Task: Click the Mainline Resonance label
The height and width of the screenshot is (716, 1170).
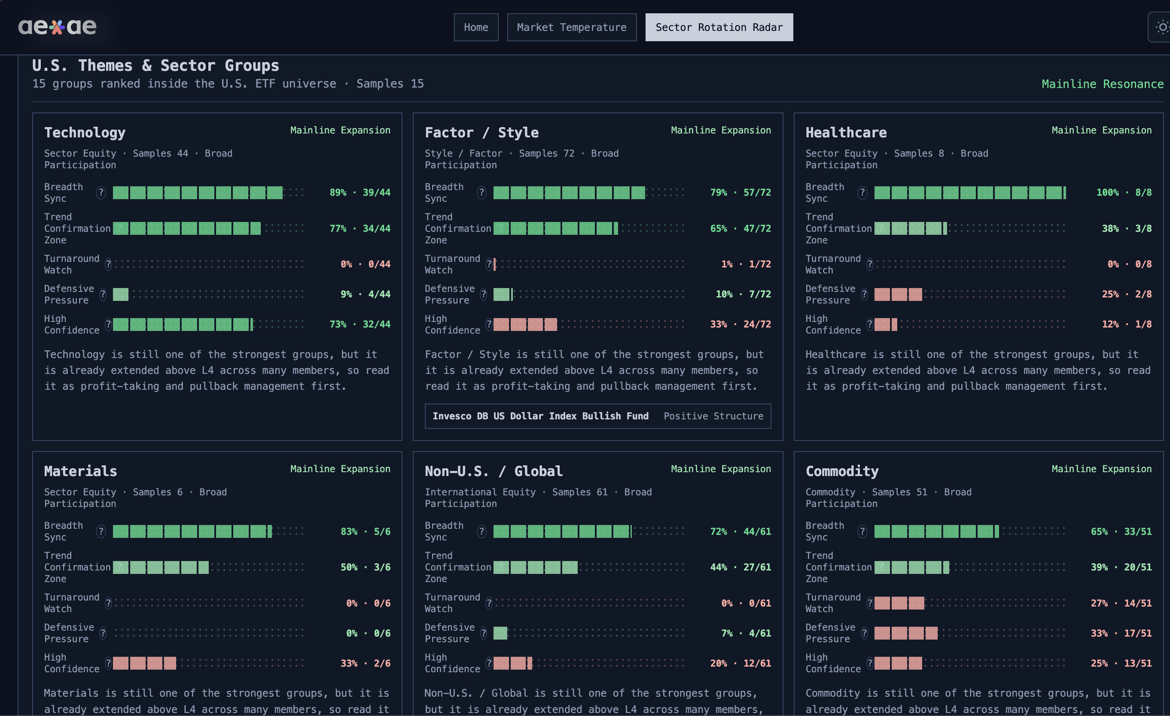Action: [1103, 84]
